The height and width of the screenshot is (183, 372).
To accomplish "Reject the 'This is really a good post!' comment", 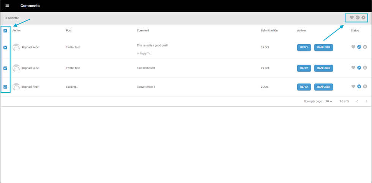I will [x=365, y=47].
